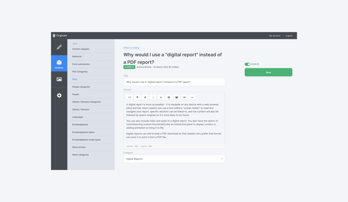Apply bold formatting in answer editor
This screenshot has height=202, width=348.
[145, 97]
